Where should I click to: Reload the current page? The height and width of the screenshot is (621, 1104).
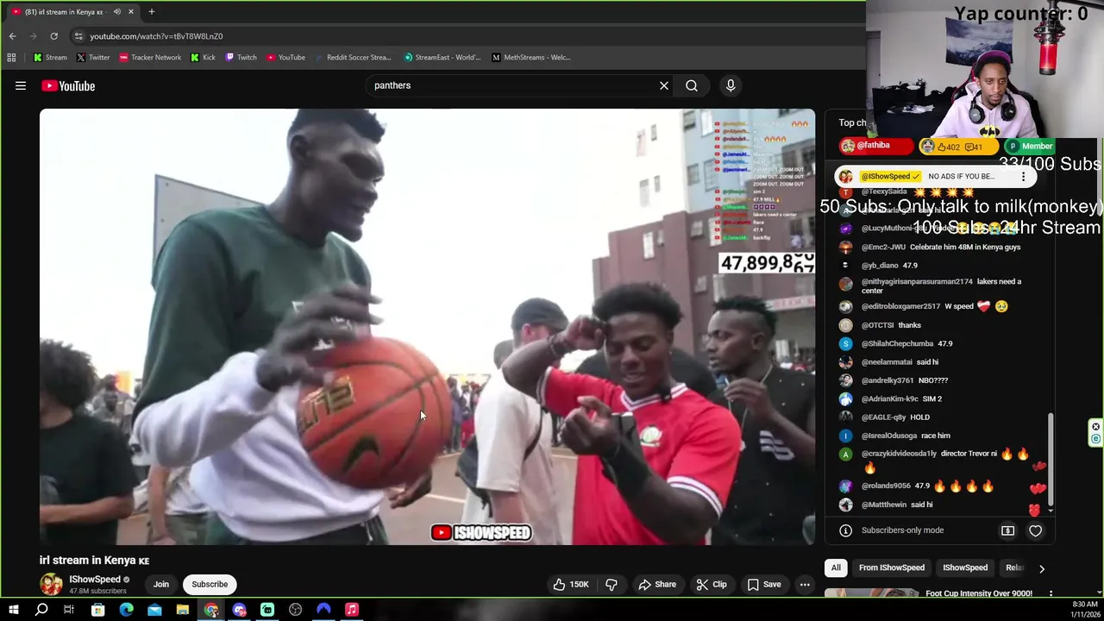coord(53,36)
